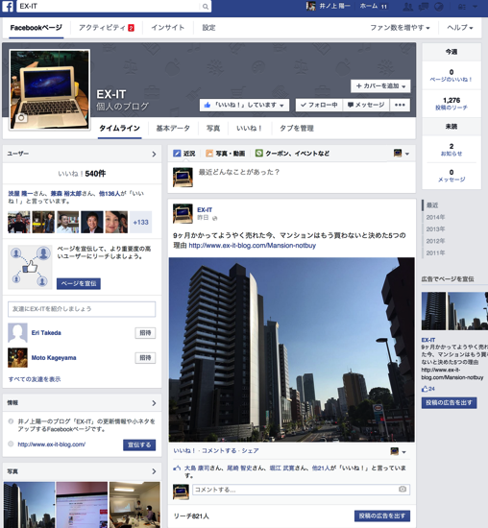Select the 基本データ tab

(173, 129)
